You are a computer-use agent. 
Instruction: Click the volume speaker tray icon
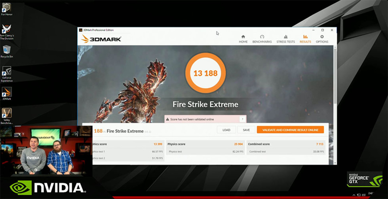point(363,195)
